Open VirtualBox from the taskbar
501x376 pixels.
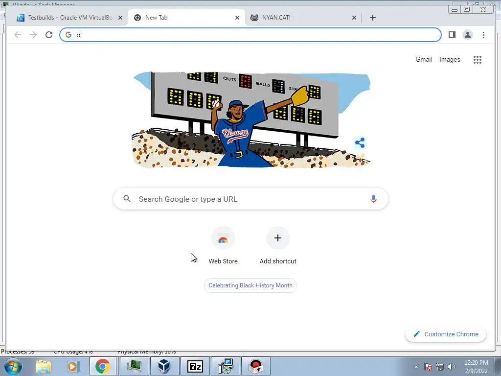(x=164, y=366)
